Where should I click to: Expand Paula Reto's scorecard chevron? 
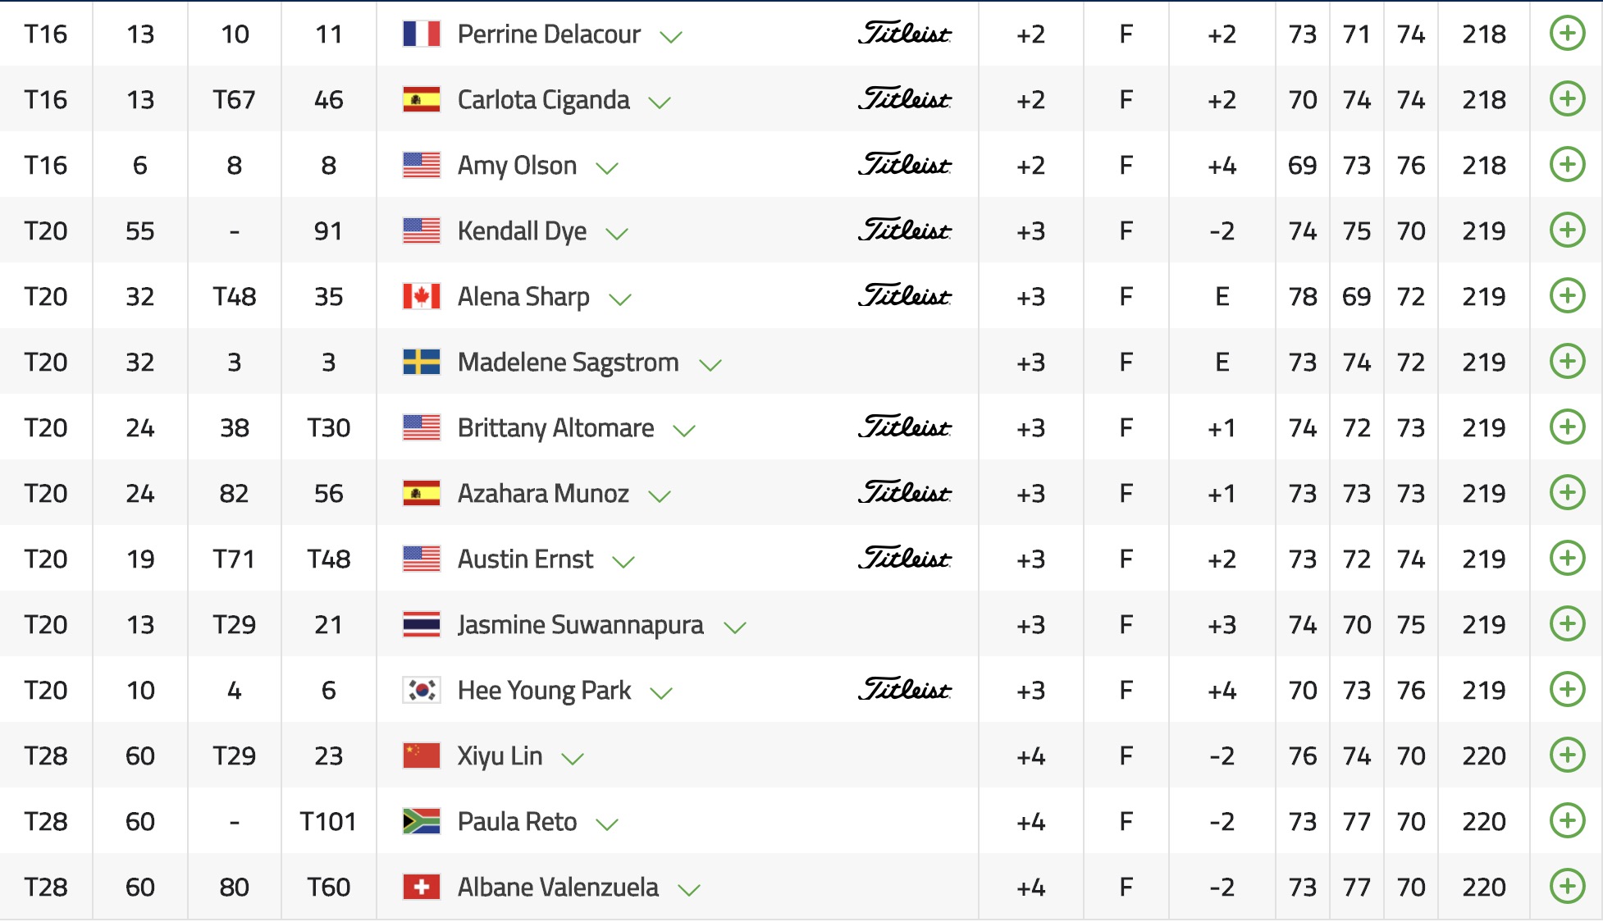606,824
